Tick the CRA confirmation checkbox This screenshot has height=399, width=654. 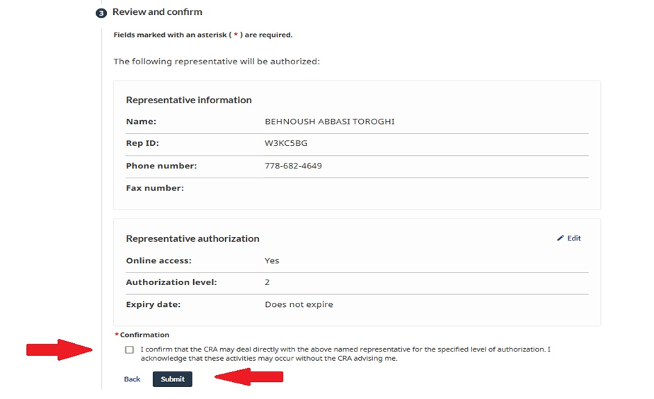[x=129, y=349]
